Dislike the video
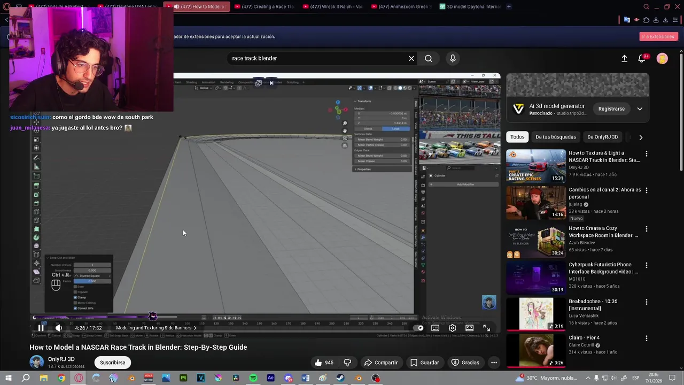Screen dimensions: 684x385 (347, 363)
